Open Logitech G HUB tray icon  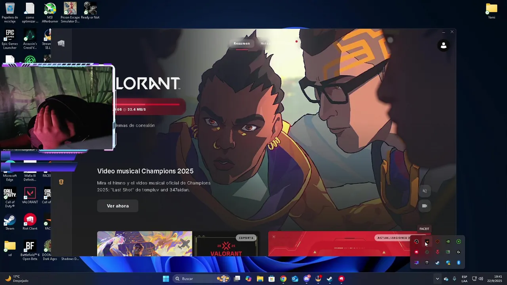(459, 252)
